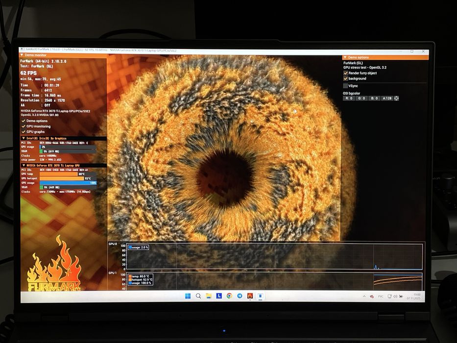Click the A:128 alpha value field

[x=387, y=98]
